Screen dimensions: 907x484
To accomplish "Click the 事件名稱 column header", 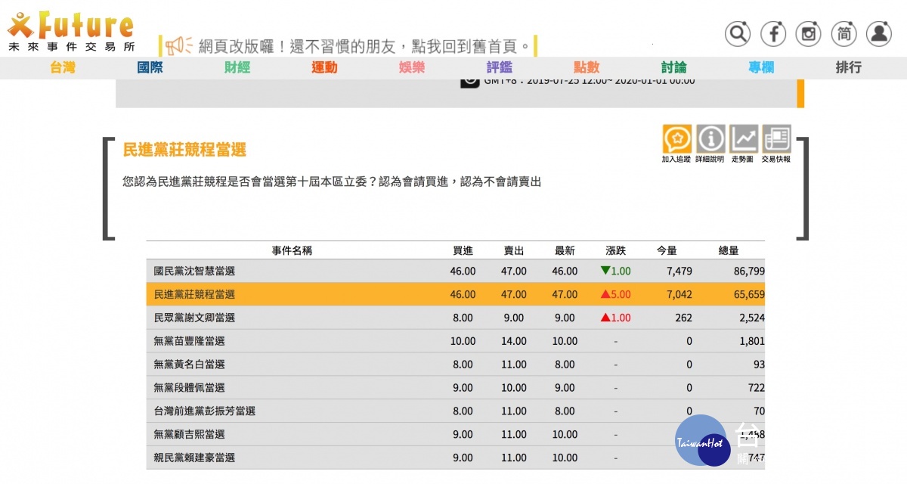I will (292, 250).
